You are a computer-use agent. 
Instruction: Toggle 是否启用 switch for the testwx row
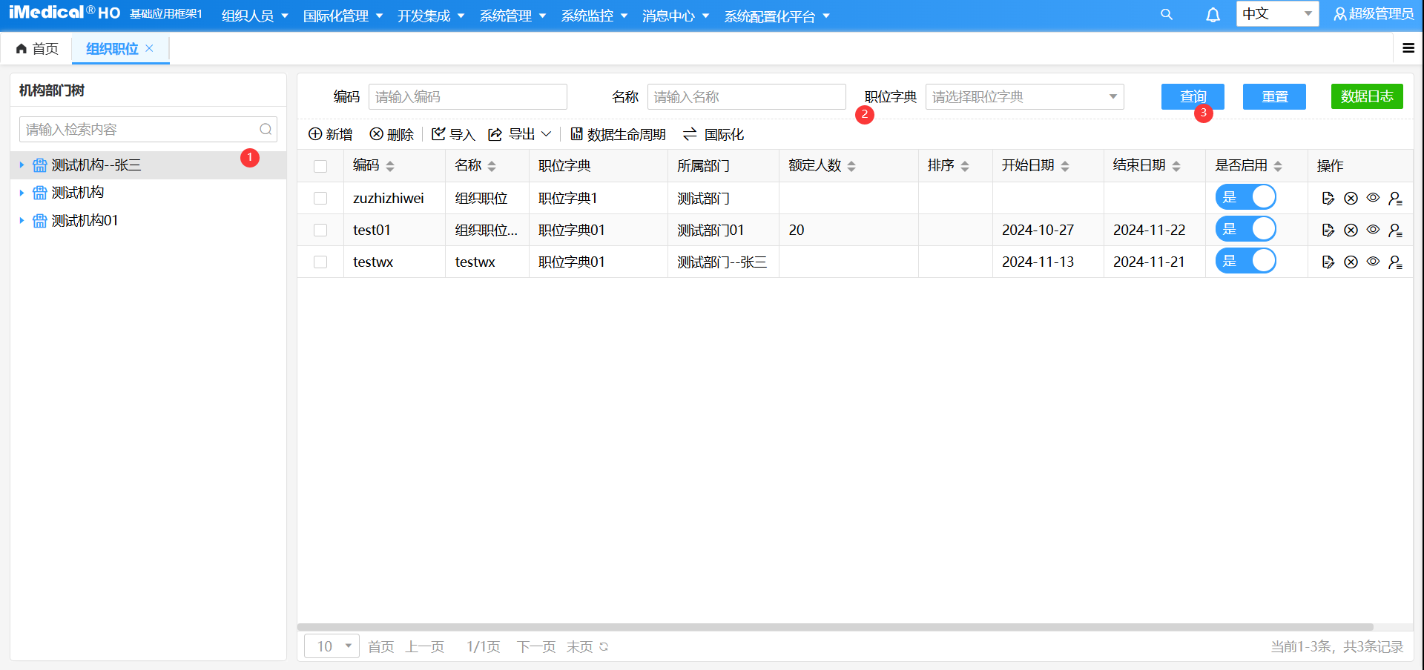pos(1246,261)
